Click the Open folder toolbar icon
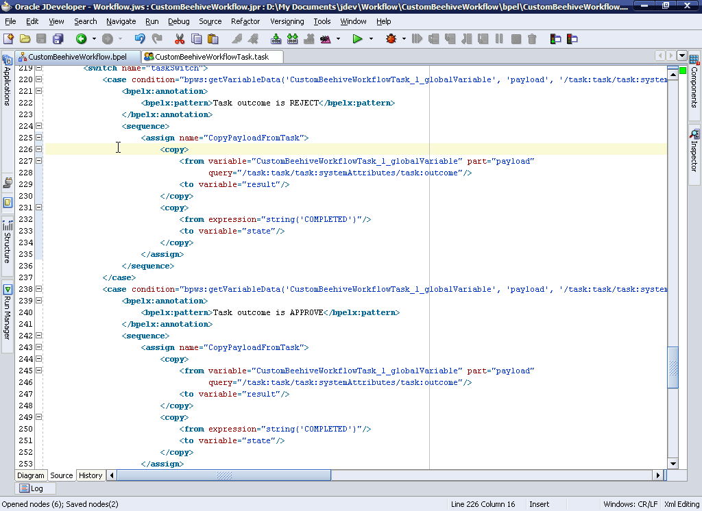The height and width of the screenshot is (511, 702). (25, 39)
